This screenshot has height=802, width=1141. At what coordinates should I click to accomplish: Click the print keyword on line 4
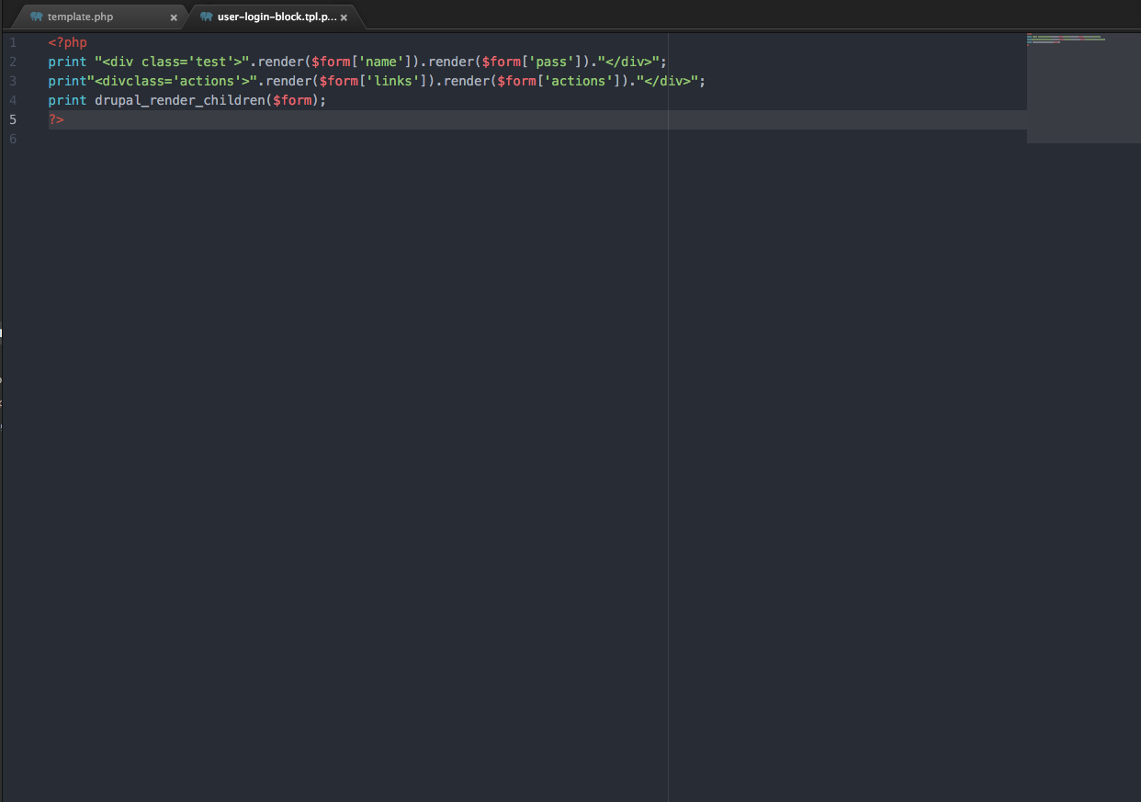pyautogui.click(x=68, y=100)
